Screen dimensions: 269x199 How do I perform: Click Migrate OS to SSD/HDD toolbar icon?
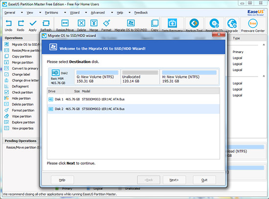point(131,23)
